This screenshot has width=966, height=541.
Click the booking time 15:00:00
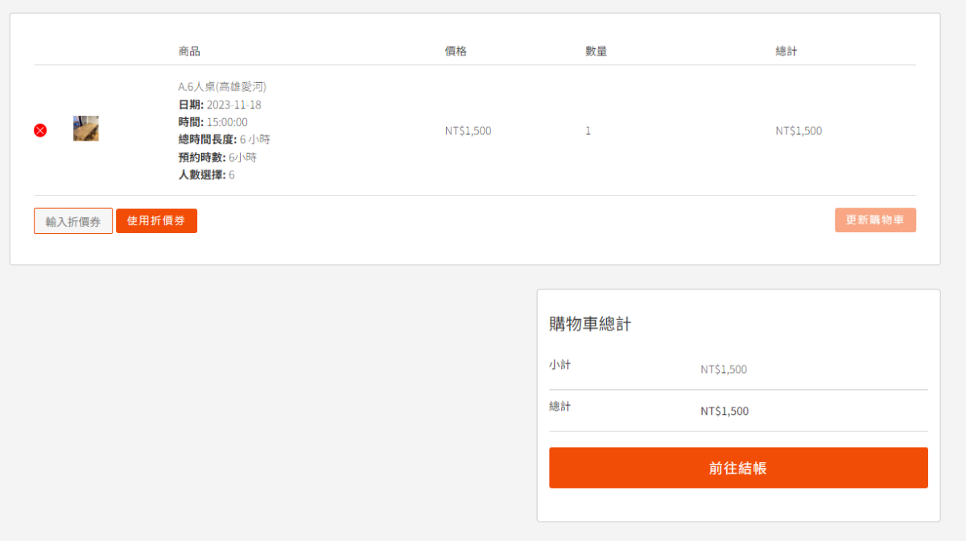(227, 122)
